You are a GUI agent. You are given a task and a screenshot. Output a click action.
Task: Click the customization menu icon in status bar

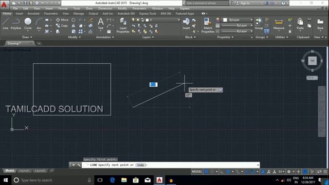(x=325, y=172)
